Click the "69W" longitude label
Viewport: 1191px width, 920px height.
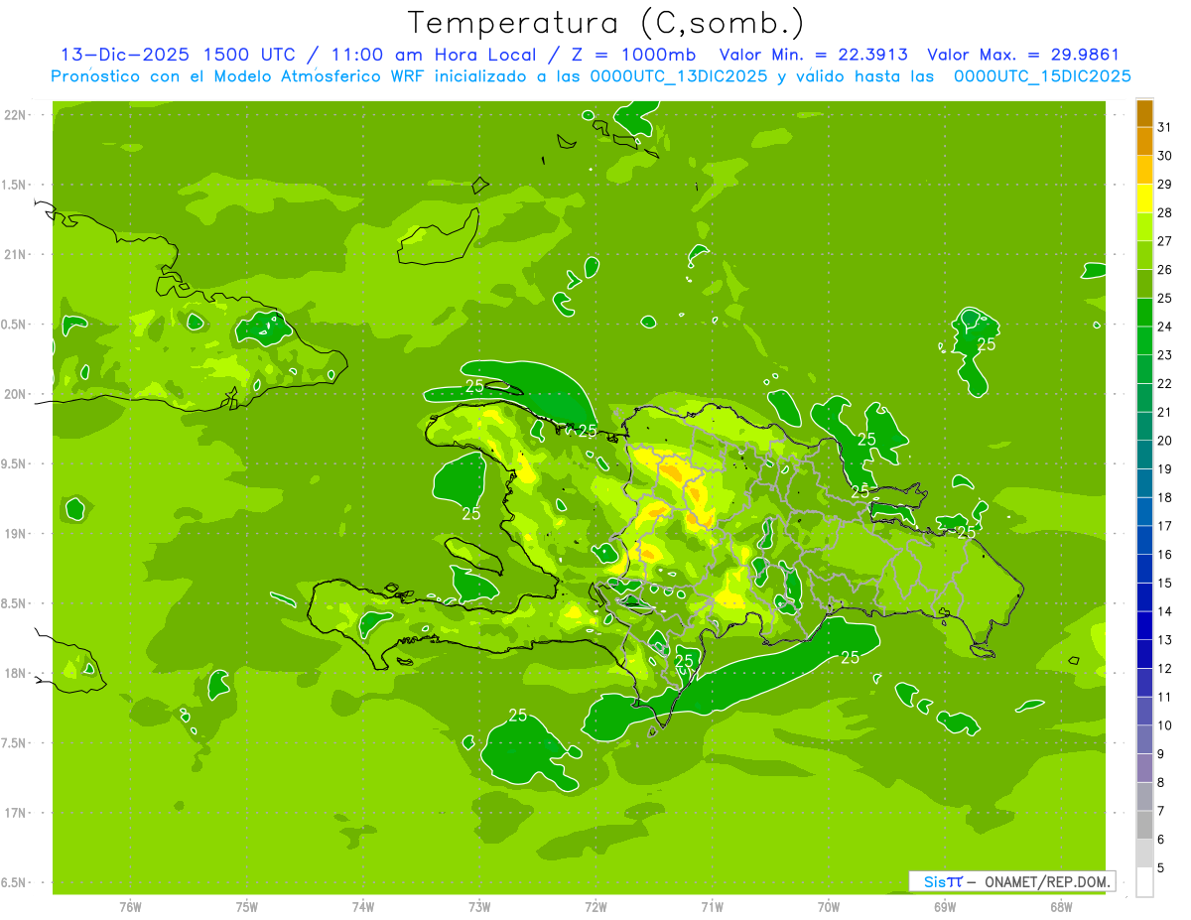tap(945, 906)
